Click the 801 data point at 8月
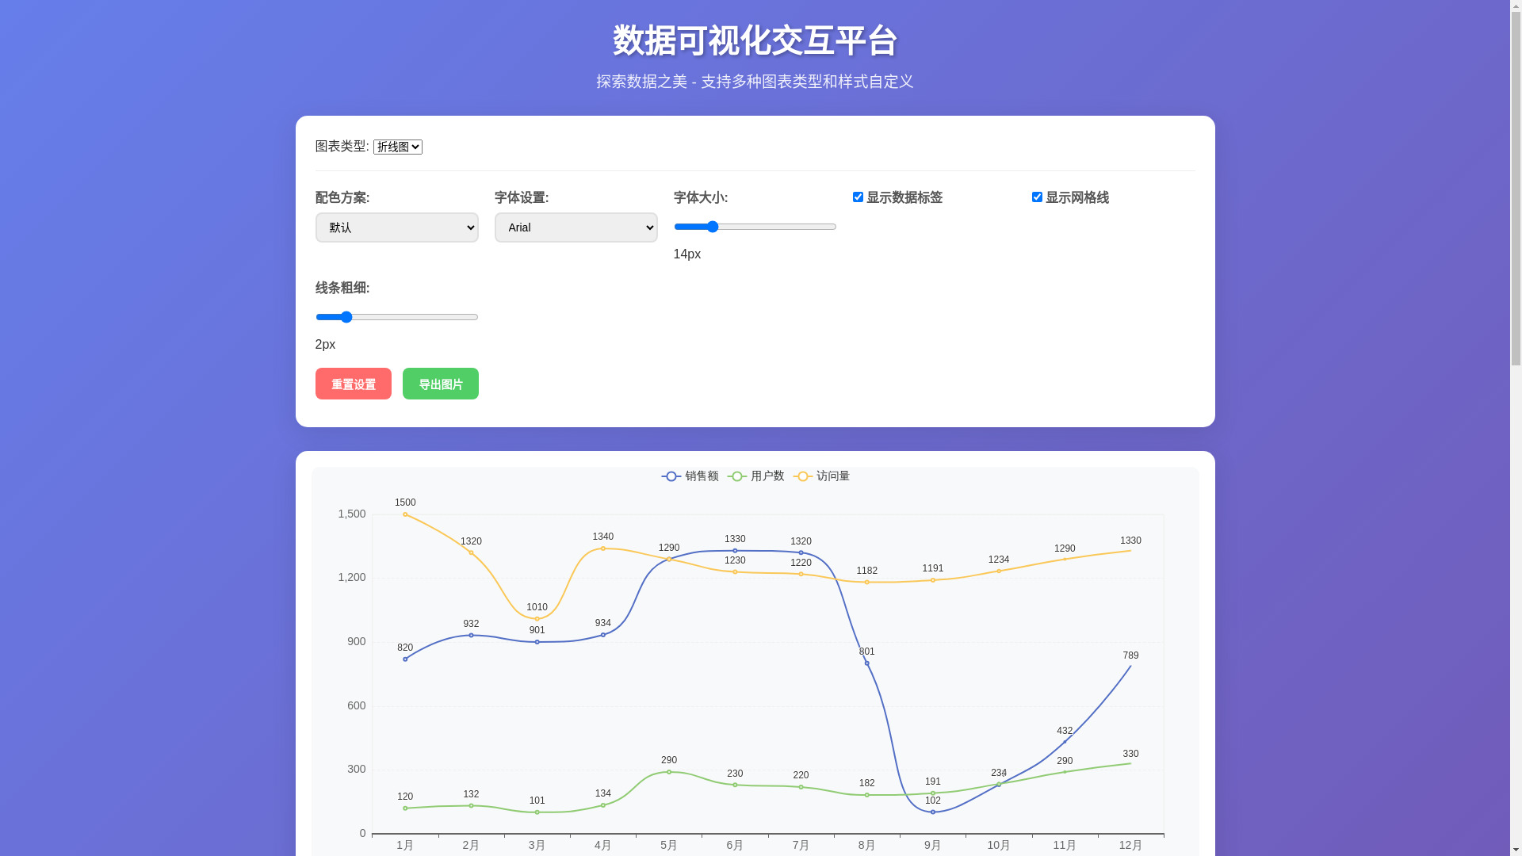 [867, 663]
